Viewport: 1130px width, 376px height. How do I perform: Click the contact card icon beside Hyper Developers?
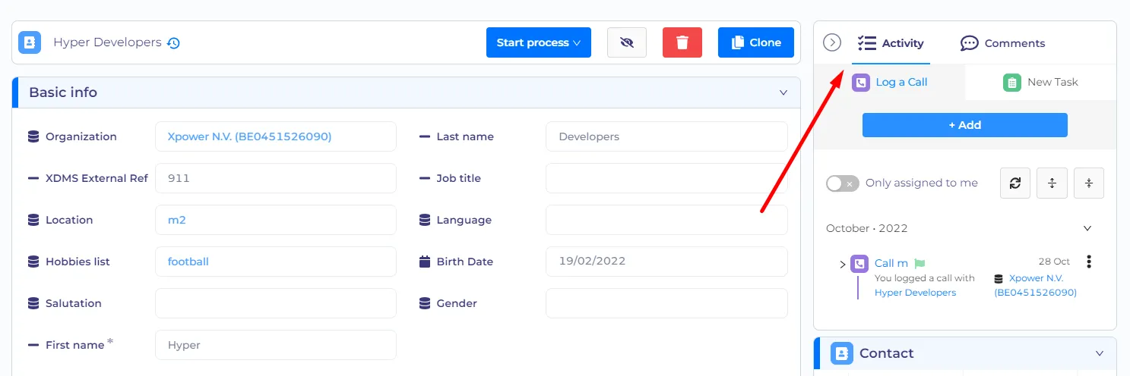[30, 42]
